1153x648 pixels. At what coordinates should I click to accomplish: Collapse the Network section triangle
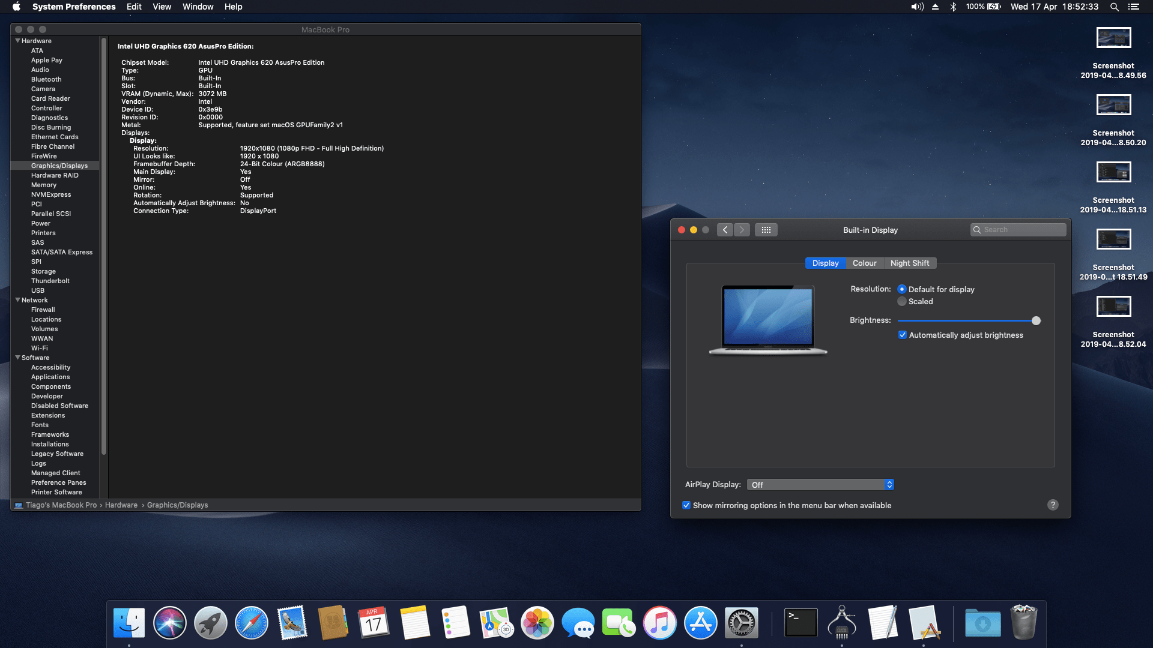click(x=17, y=300)
